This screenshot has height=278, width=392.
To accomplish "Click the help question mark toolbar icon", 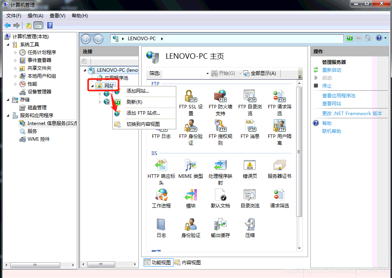I will (50, 25).
